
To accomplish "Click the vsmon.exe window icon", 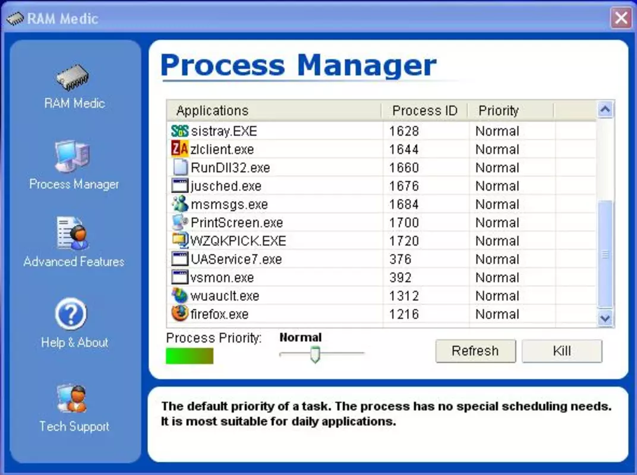I will 179,277.
